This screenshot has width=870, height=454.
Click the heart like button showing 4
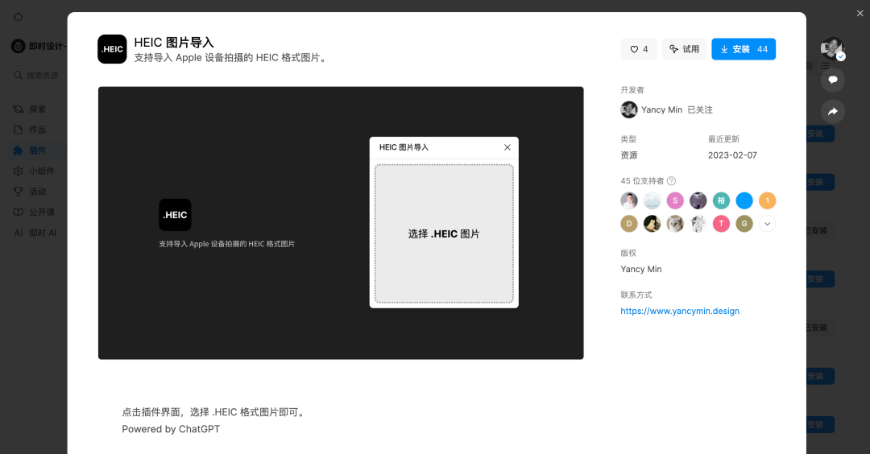pos(639,49)
